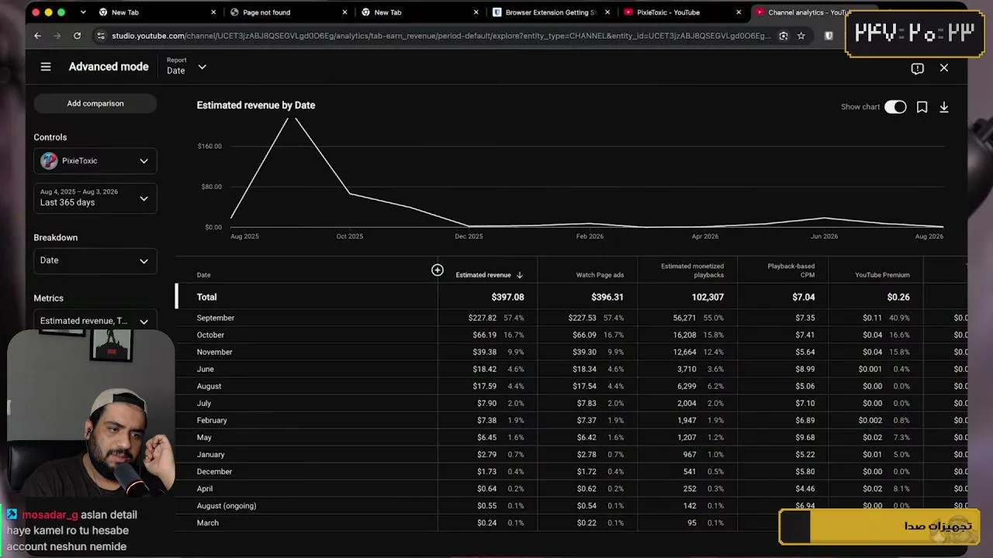This screenshot has height=558, width=993.
Task: Open the hamburger navigation menu
Action: [46, 67]
